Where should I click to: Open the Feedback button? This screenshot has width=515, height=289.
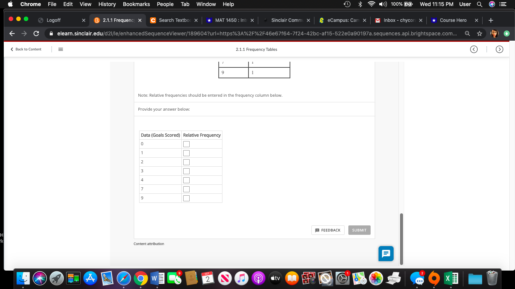pyautogui.click(x=328, y=230)
